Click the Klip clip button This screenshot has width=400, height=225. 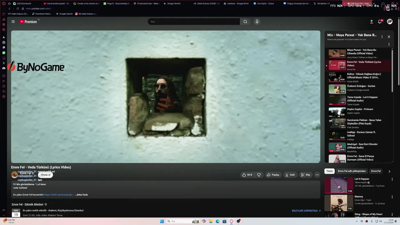[x=305, y=175]
